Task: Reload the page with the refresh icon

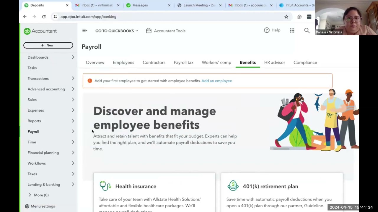Action: (44, 17)
